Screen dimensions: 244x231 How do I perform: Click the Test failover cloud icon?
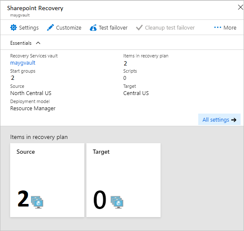tap(93, 27)
